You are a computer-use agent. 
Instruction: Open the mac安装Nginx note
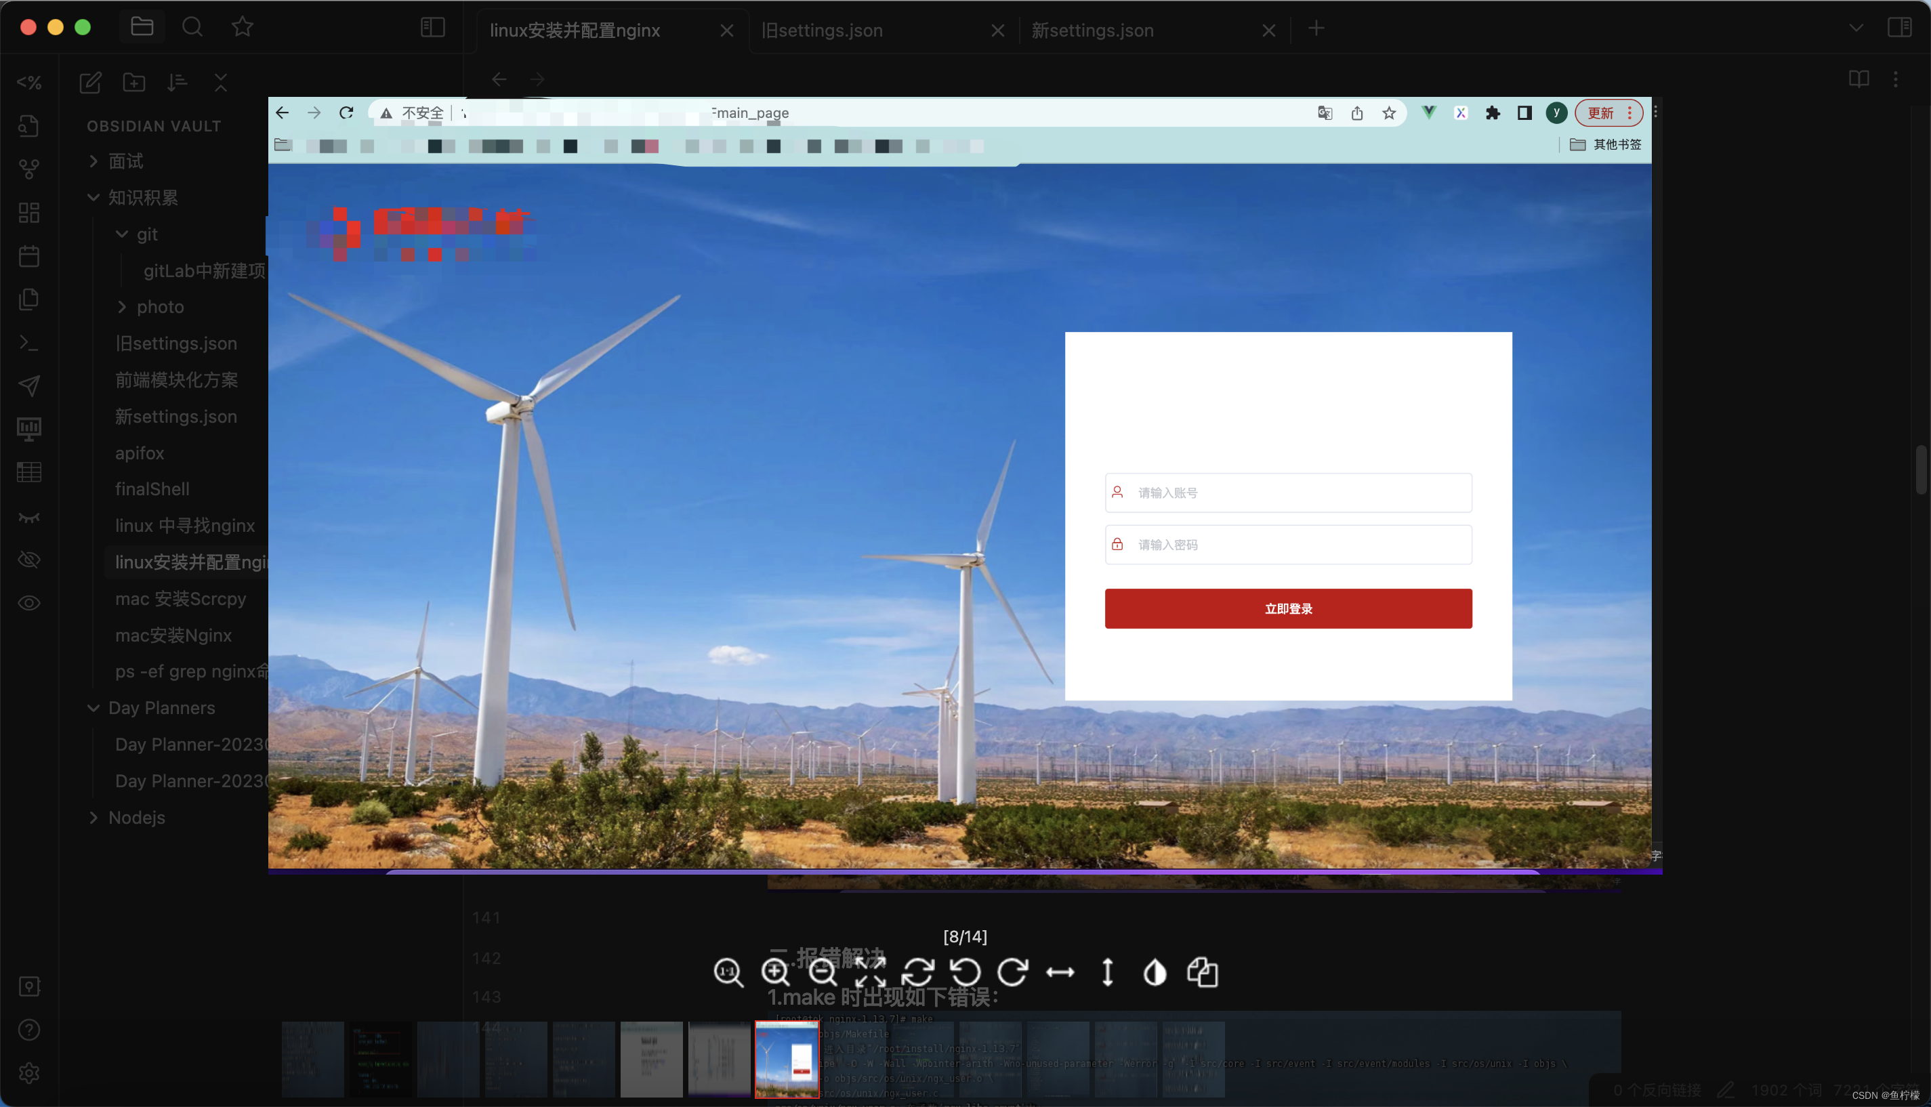(x=173, y=635)
